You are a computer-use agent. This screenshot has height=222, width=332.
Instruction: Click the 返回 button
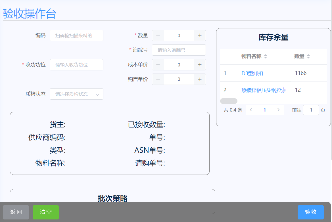pyautogui.click(x=16, y=212)
